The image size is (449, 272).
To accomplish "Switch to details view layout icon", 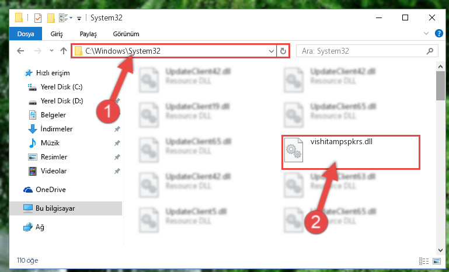I will (424, 261).
